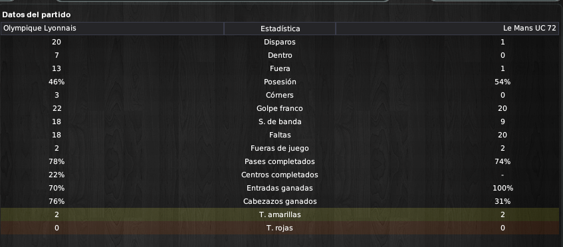Click the Le Mans UC 72 column header
The image size is (563, 247).
click(447, 29)
